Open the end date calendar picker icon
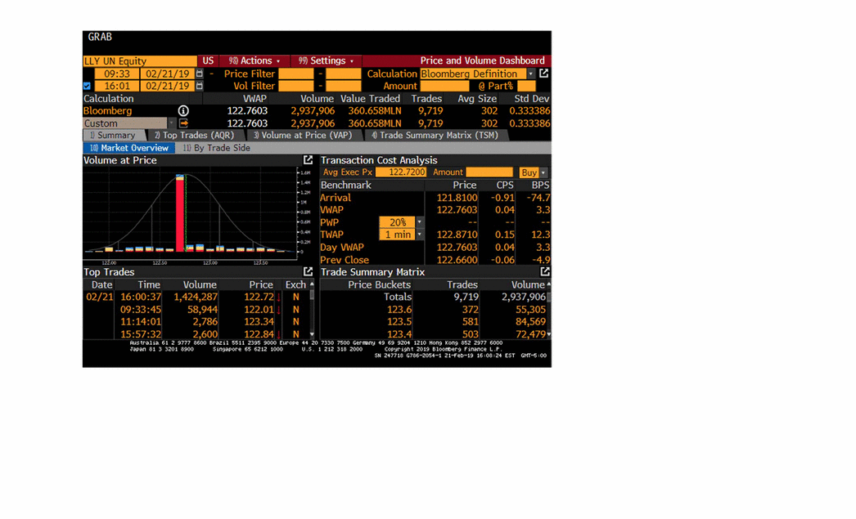Image resolution: width=856 pixels, height=519 pixels. 199,86
